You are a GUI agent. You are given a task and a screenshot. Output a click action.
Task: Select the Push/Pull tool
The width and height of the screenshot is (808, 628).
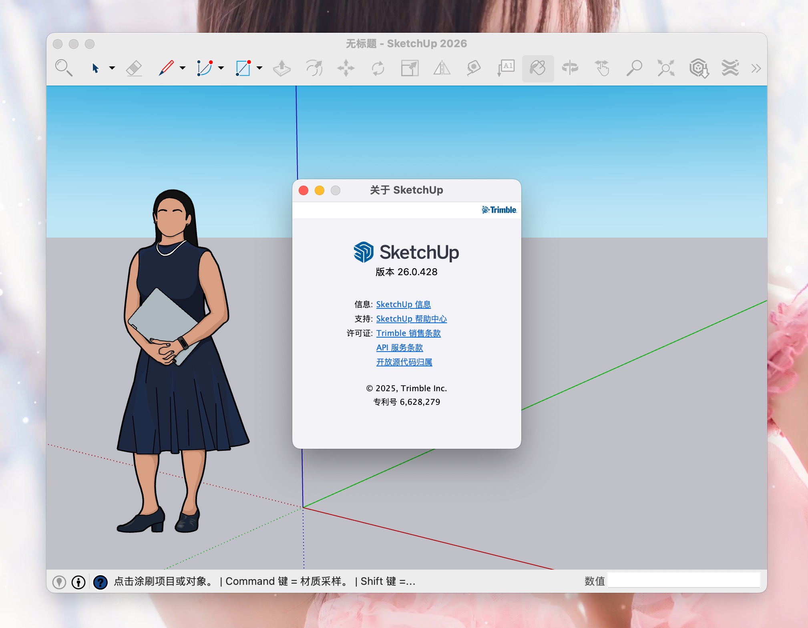pyautogui.click(x=282, y=68)
